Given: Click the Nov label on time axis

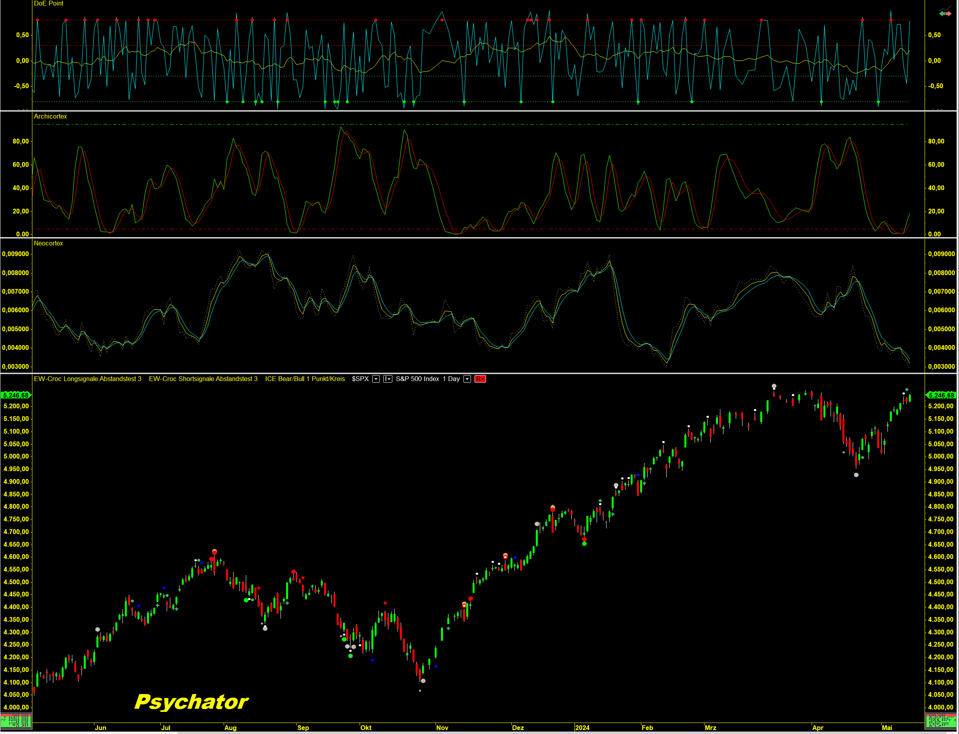Looking at the screenshot, I should [442, 727].
